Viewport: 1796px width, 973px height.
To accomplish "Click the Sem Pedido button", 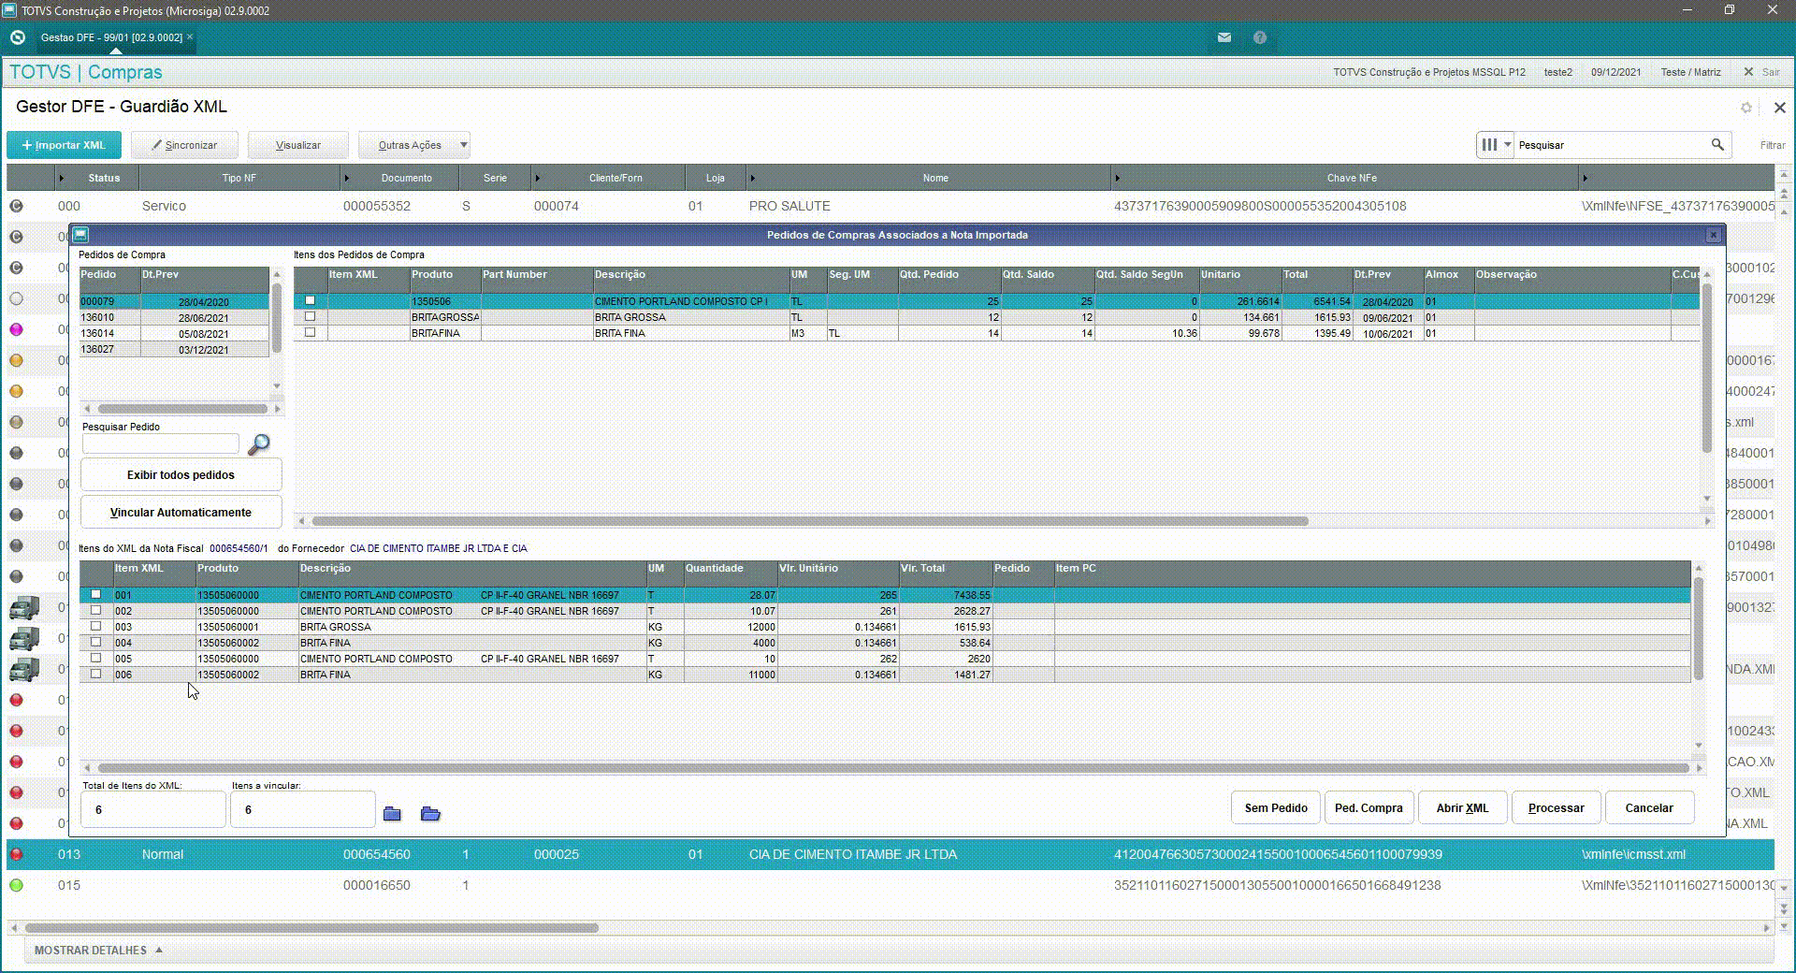I will coord(1276,808).
